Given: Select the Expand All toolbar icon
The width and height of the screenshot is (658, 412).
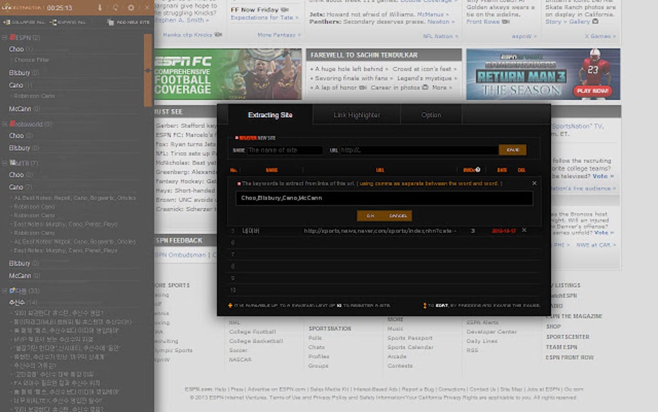Looking at the screenshot, I should click(54, 21).
